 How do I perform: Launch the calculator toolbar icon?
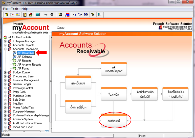[37, 15]
